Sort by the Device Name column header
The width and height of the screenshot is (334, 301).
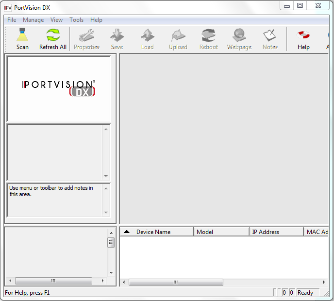coord(156,232)
